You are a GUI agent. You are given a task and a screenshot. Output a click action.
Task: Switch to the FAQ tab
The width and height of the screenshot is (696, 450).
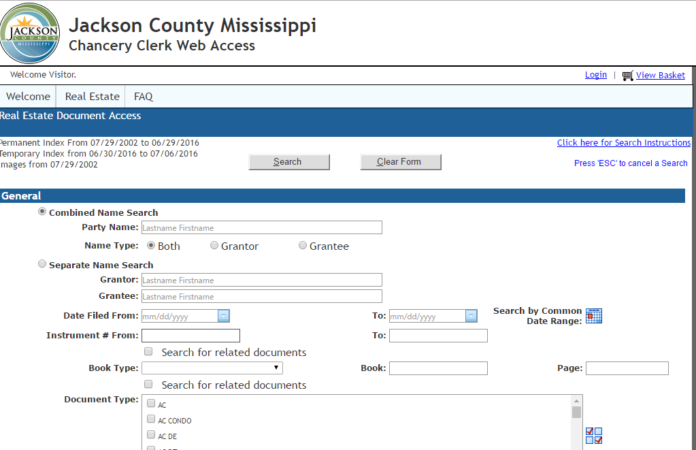click(x=143, y=96)
